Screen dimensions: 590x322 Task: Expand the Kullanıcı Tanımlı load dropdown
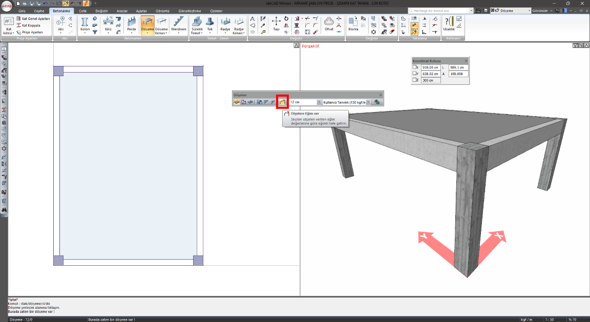pyautogui.click(x=368, y=102)
